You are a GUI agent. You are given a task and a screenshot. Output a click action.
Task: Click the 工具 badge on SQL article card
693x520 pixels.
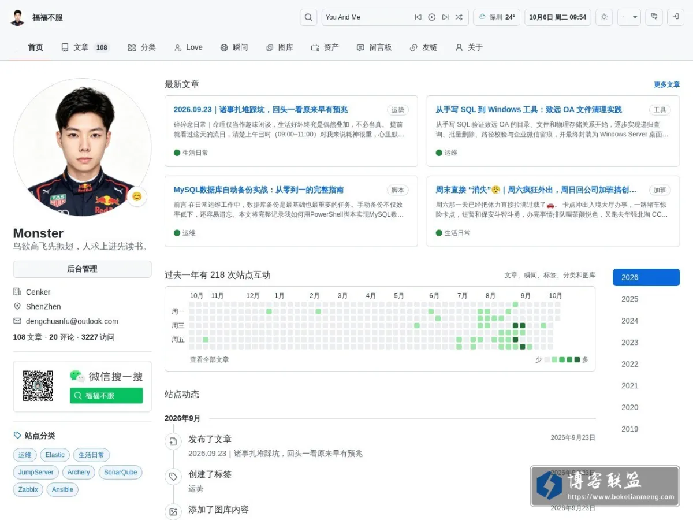(660, 110)
